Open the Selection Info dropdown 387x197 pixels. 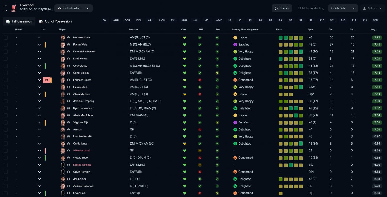pyautogui.click(x=73, y=8)
